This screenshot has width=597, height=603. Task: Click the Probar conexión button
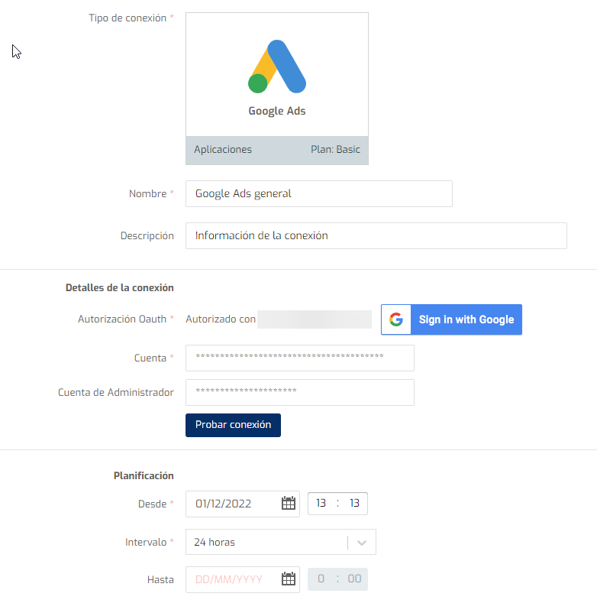(x=233, y=425)
